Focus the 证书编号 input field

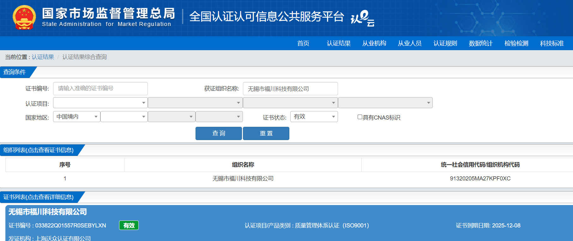point(100,89)
